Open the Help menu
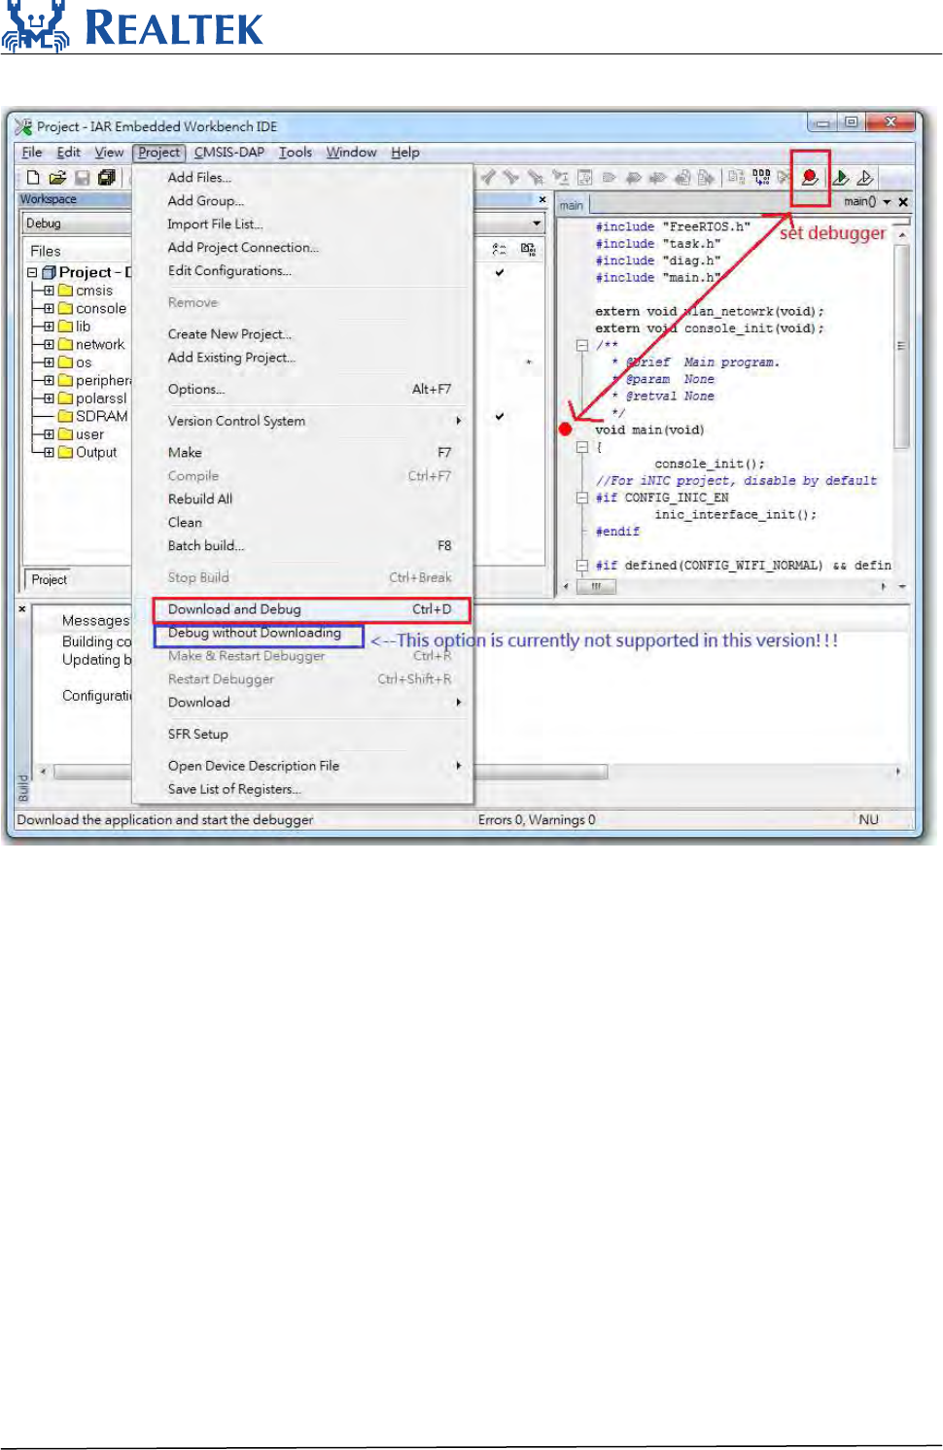The width and height of the screenshot is (943, 1450). [405, 153]
